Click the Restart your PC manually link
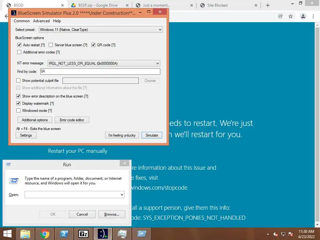320x240 pixels. [77, 151]
